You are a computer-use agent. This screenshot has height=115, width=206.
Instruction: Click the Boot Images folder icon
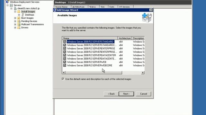19,18
